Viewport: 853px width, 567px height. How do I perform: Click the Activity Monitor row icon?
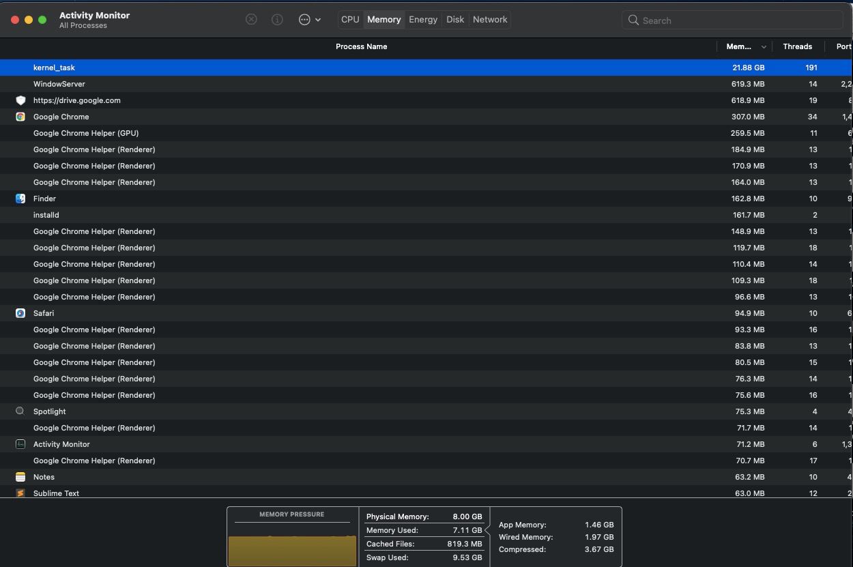point(20,444)
